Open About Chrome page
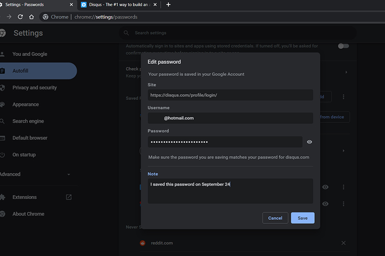The height and width of the screenshot is (256, 385). coord(28,214)
